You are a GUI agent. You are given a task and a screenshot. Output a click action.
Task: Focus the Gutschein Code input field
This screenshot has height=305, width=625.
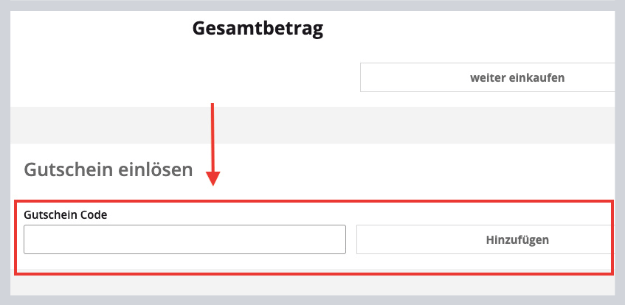pos(184,239)
